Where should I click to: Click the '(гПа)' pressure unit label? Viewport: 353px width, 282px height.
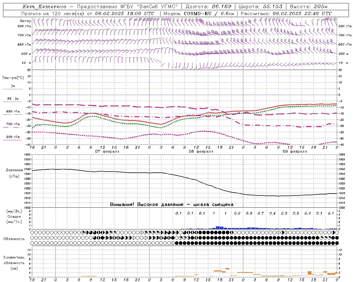point(14,176)
